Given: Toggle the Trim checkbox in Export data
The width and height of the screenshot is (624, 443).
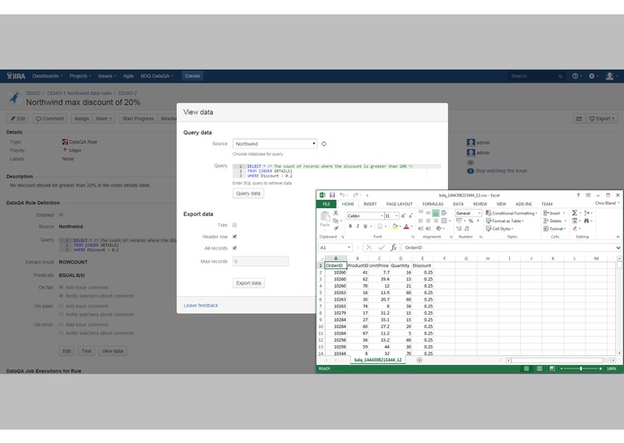Looking at the screenshot, I should (235, 225).
